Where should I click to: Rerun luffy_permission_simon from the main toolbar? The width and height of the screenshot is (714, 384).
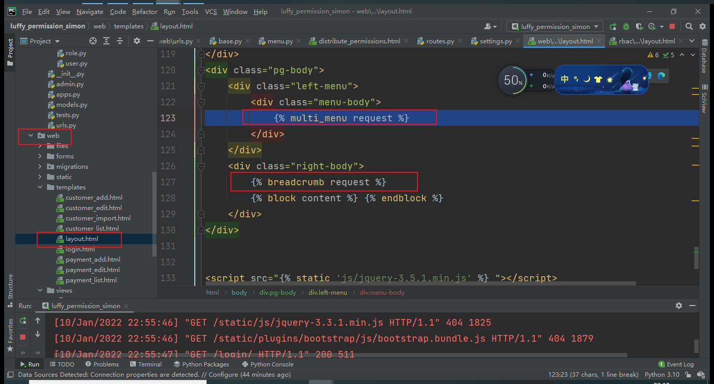click(613, 26)
